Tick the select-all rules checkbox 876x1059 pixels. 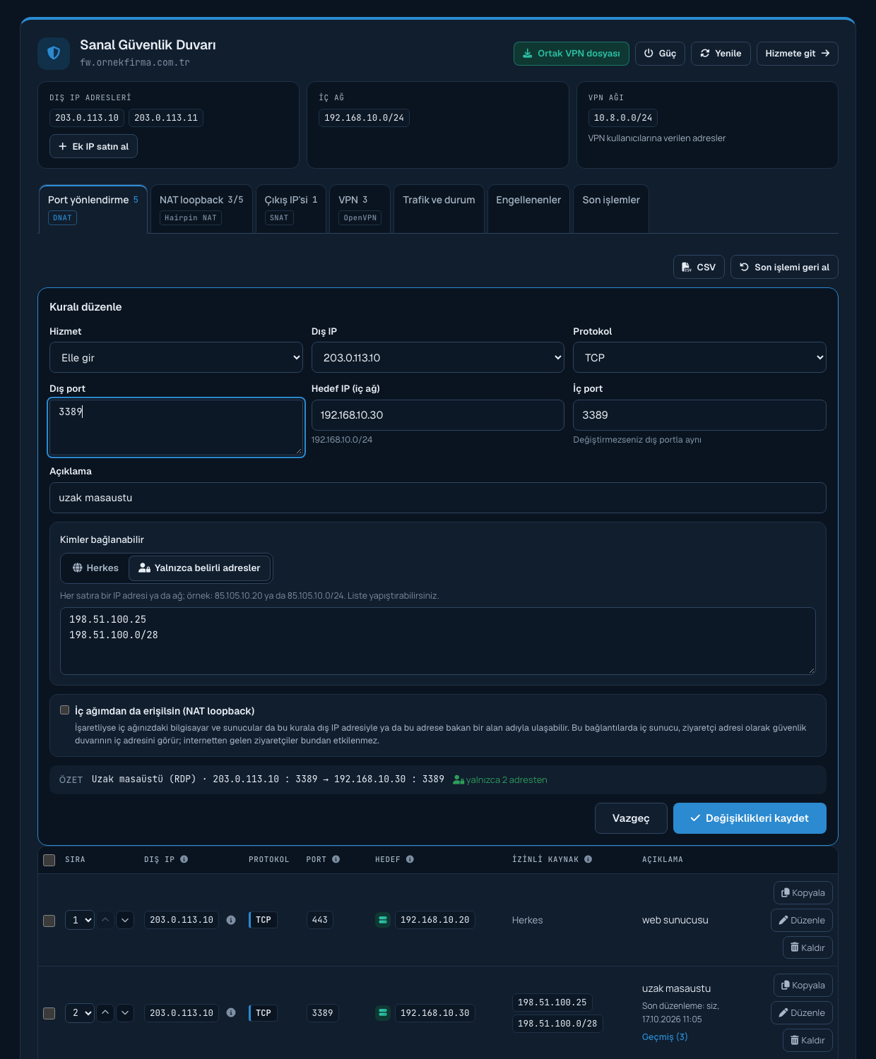click(x=49, y=860)
